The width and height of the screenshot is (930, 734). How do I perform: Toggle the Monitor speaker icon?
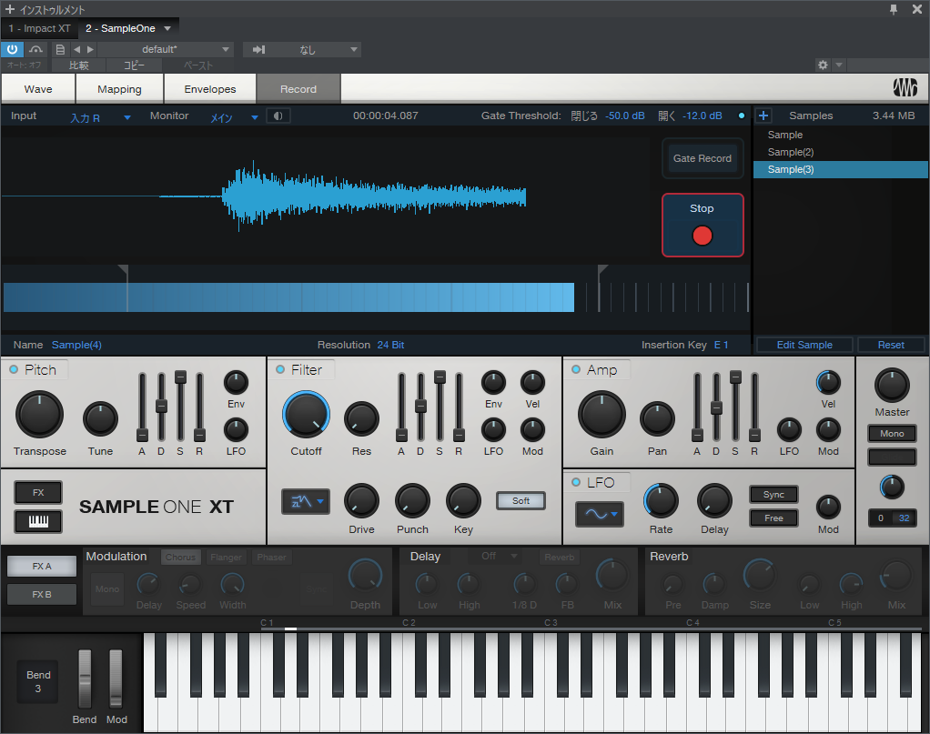[x=278, y=116]
